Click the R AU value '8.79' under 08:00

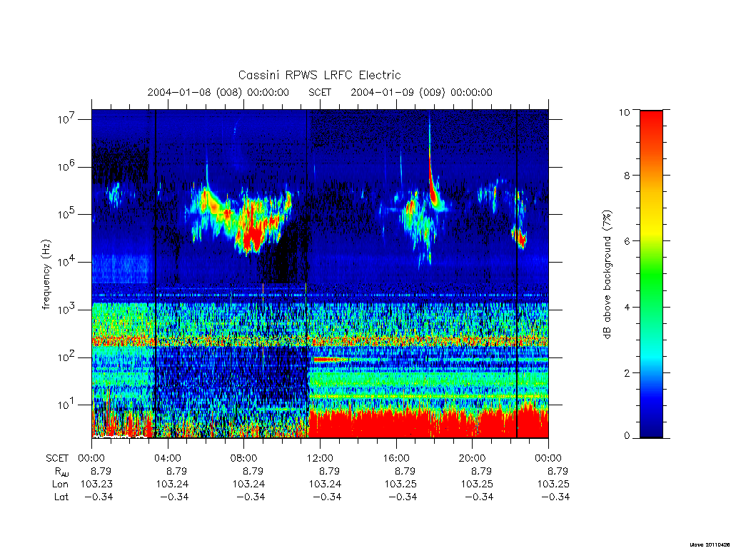[x=253, y=471]
